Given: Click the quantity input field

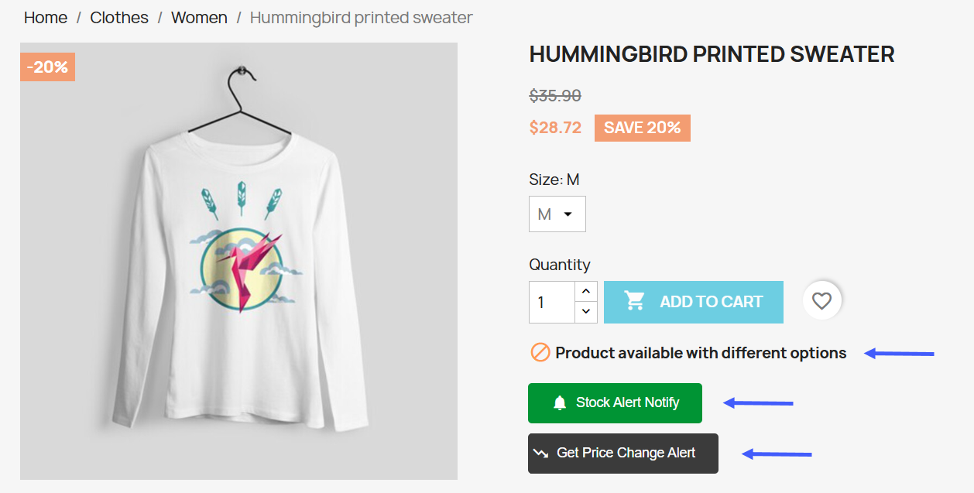Looking at the screenshot, I should point(551,302).
